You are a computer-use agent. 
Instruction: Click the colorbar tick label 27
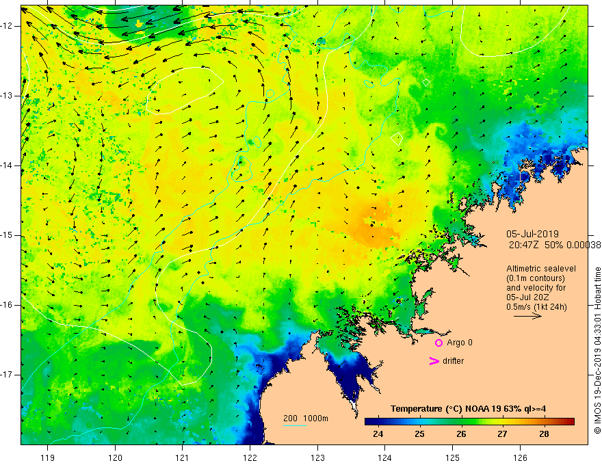(503, 434)
